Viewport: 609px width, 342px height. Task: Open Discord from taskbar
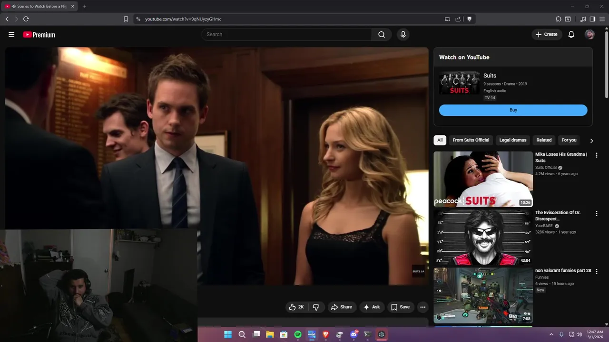tap(354, 334)
